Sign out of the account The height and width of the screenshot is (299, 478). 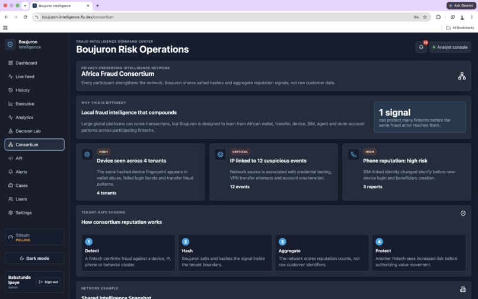point(49,282)
